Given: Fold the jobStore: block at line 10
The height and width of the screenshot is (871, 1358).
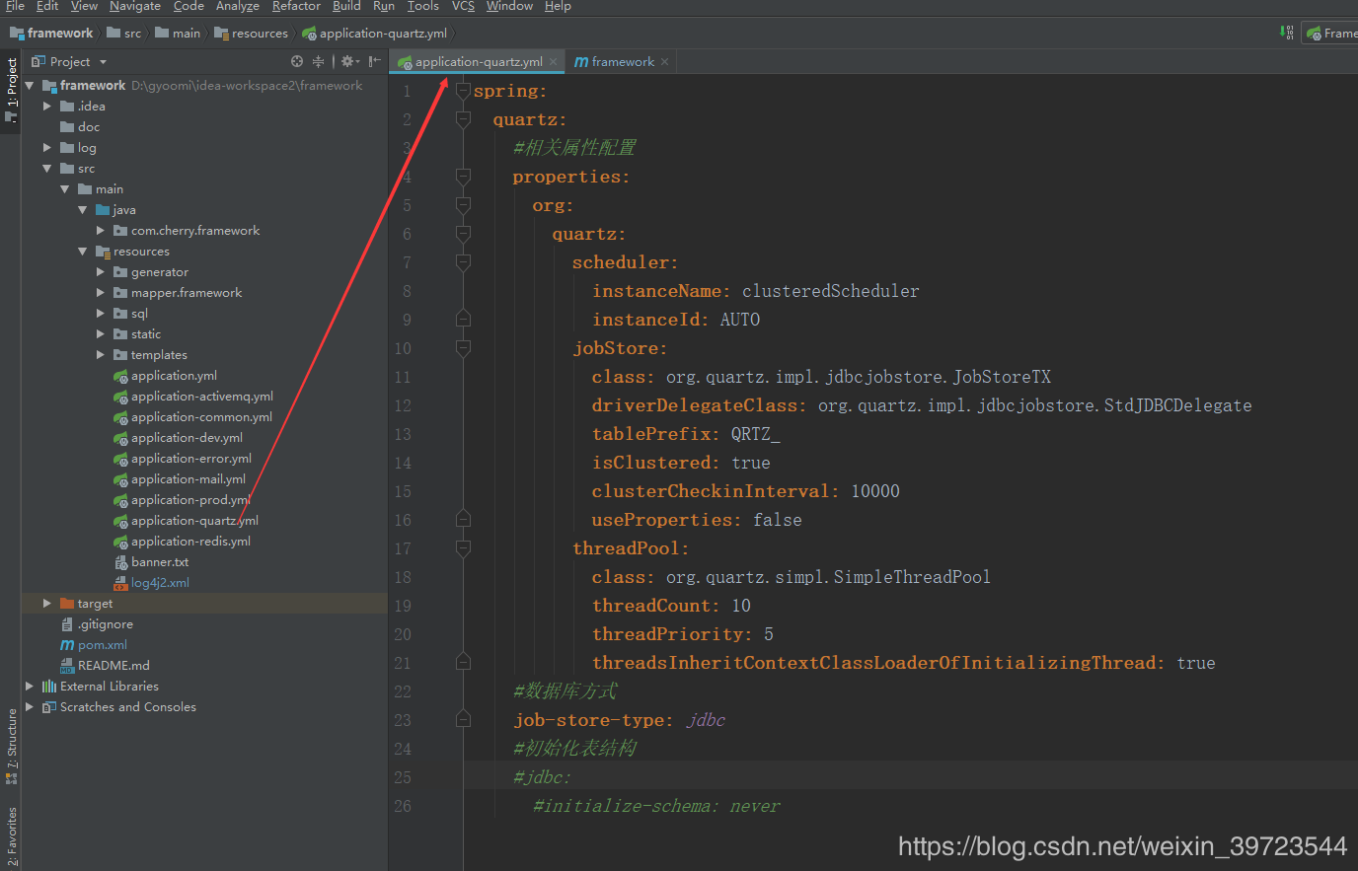Looking at the screenshot, I should click(463, 348).
